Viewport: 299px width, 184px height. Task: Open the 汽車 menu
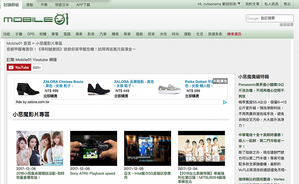point(103,34)
